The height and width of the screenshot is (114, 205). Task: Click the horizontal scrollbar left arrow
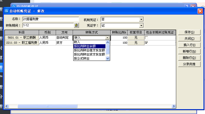pyautogui.click(x=7, y=106)
